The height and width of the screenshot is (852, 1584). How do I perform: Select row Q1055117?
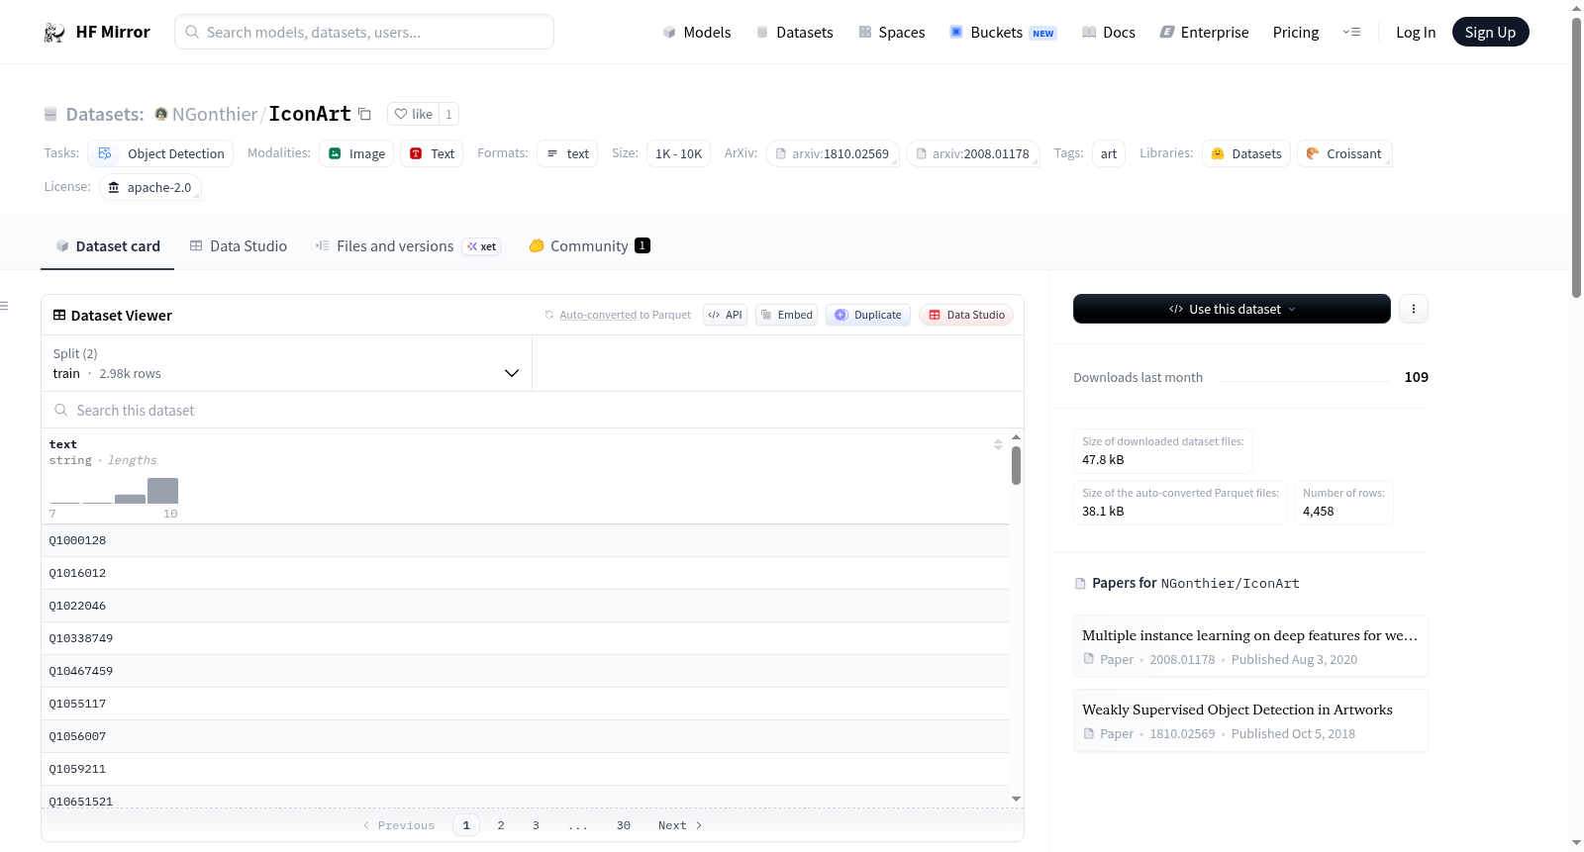[525, 704]
